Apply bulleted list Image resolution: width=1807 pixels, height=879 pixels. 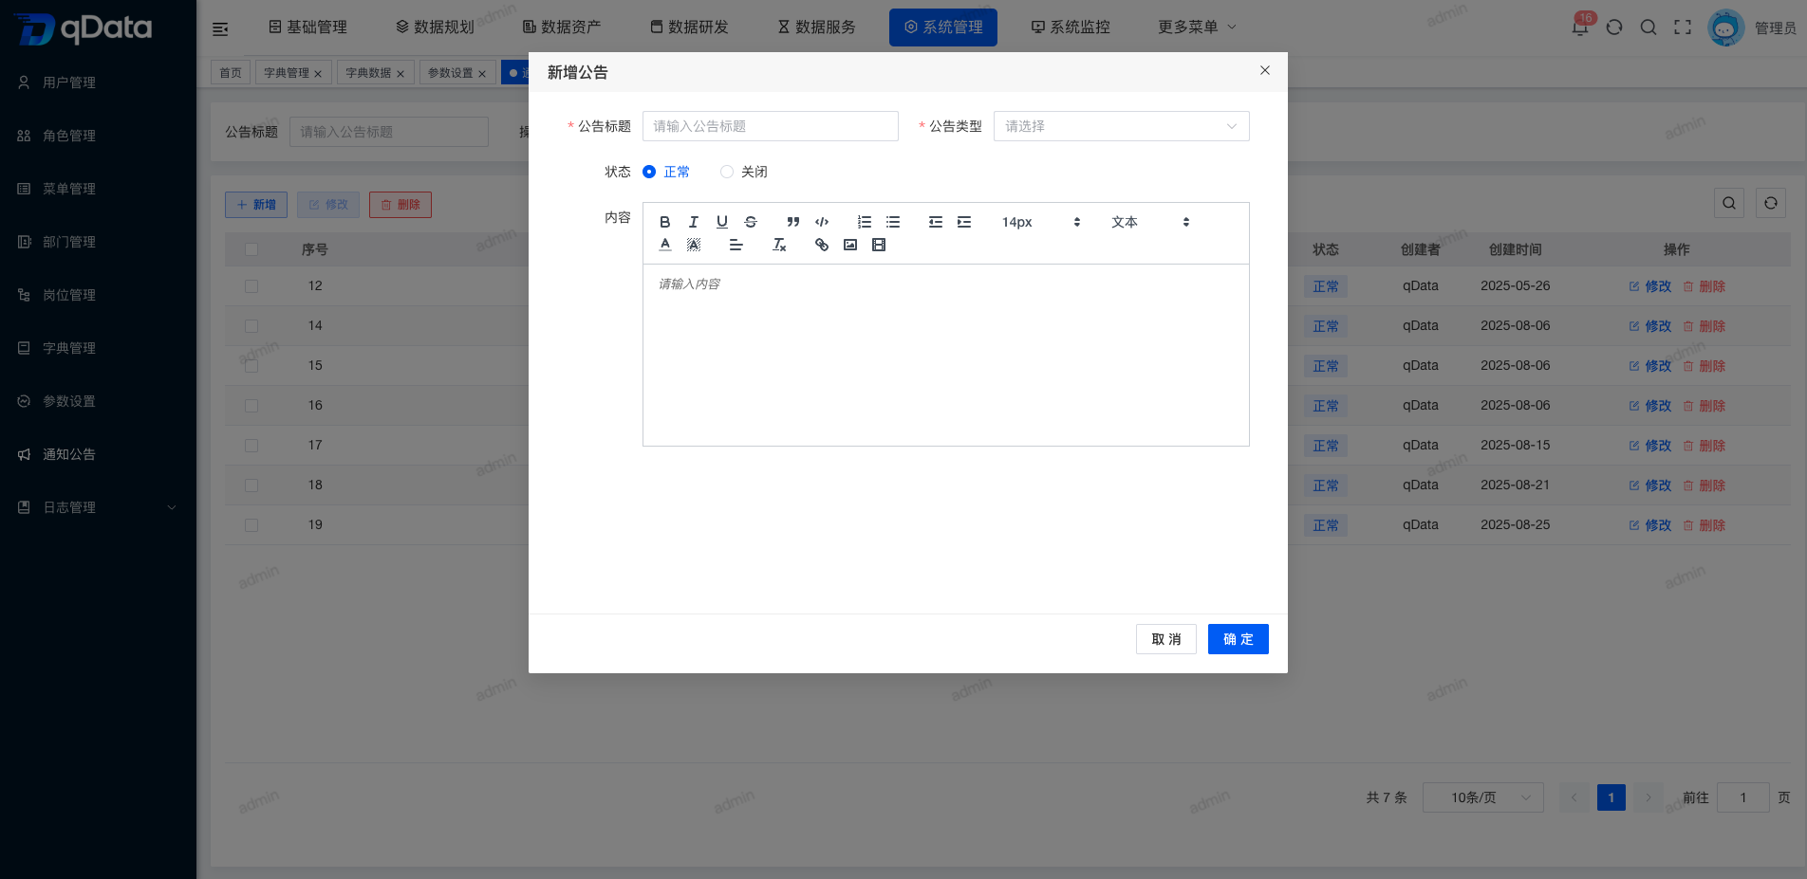tap(893, 222)
